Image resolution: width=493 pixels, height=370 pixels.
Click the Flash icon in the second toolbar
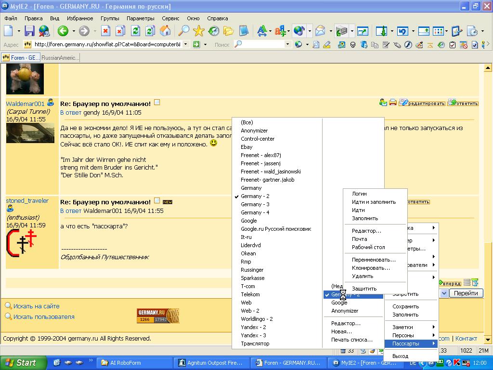coord(408,45)
